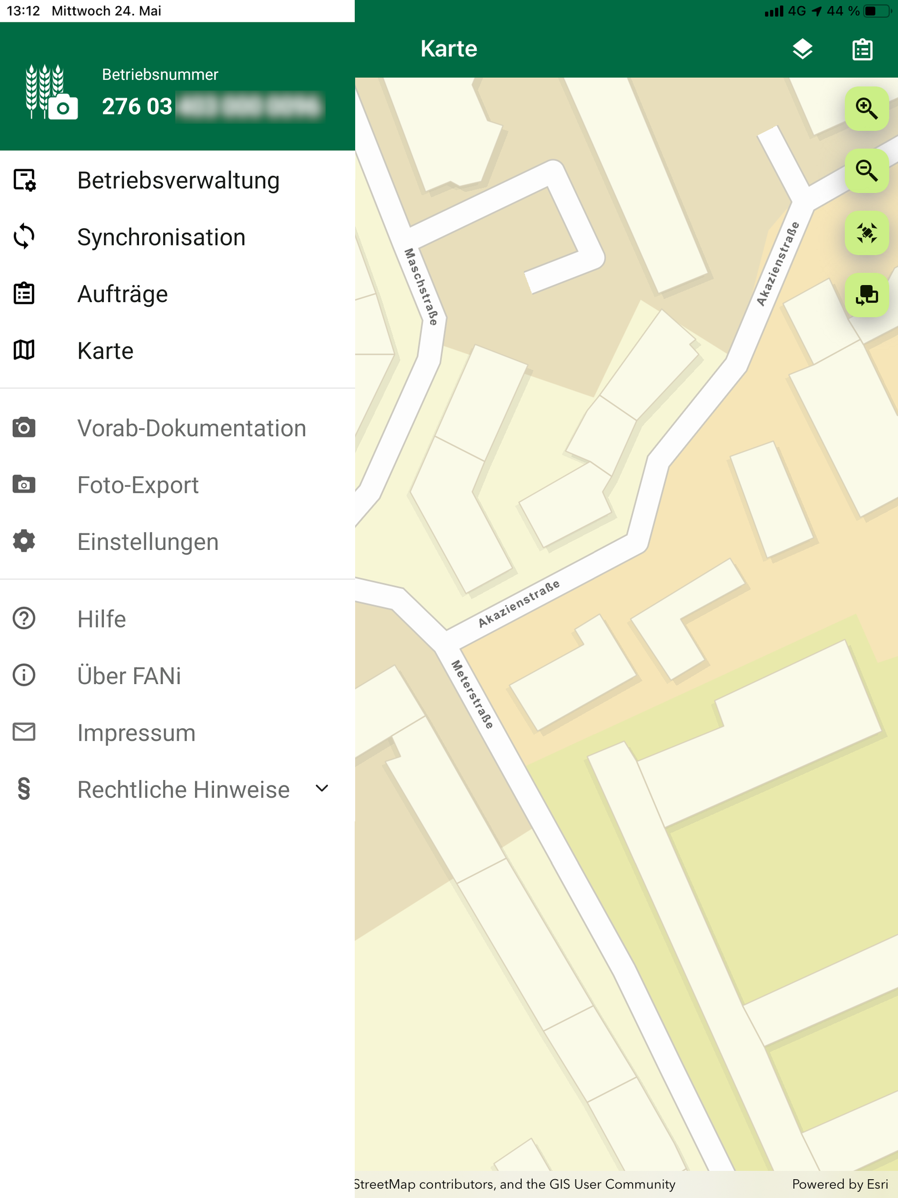The height and width of the screenshot is (1198, 898).
Task: Tap the battery indicator in status bar
Action: pyautogui.click(x=877, y=11)
